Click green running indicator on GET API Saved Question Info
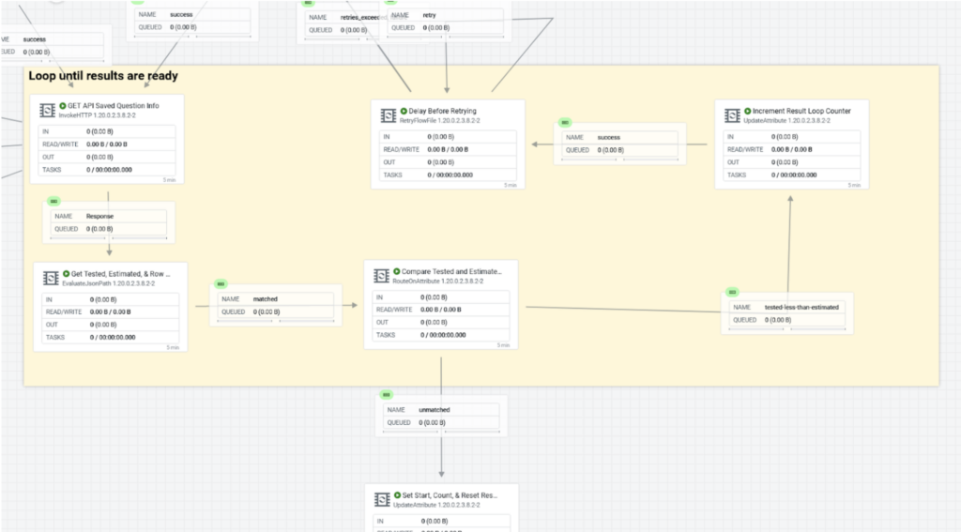Screen dimensions: 961x532 [x=63, y=105]
